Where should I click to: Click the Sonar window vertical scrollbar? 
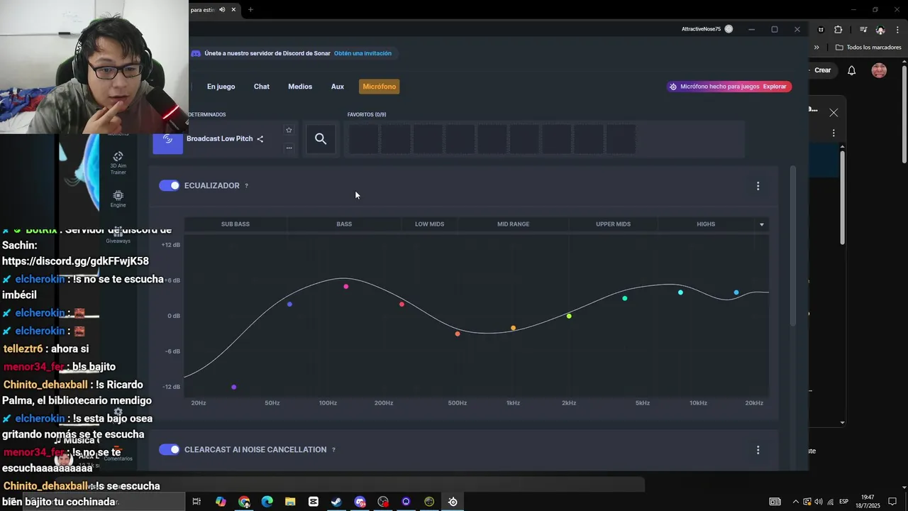[x=793, y=248]
